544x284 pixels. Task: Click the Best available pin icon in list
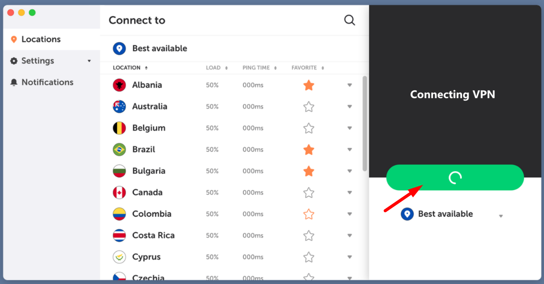click(x=119, y=49)
